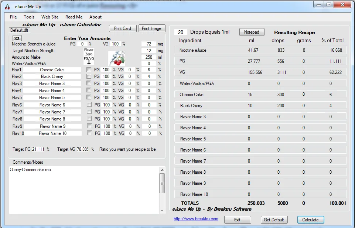Viewport: 355px width, 228px height.
Task: Click the Target PG 21.111 field
Action: coord(38,149)
